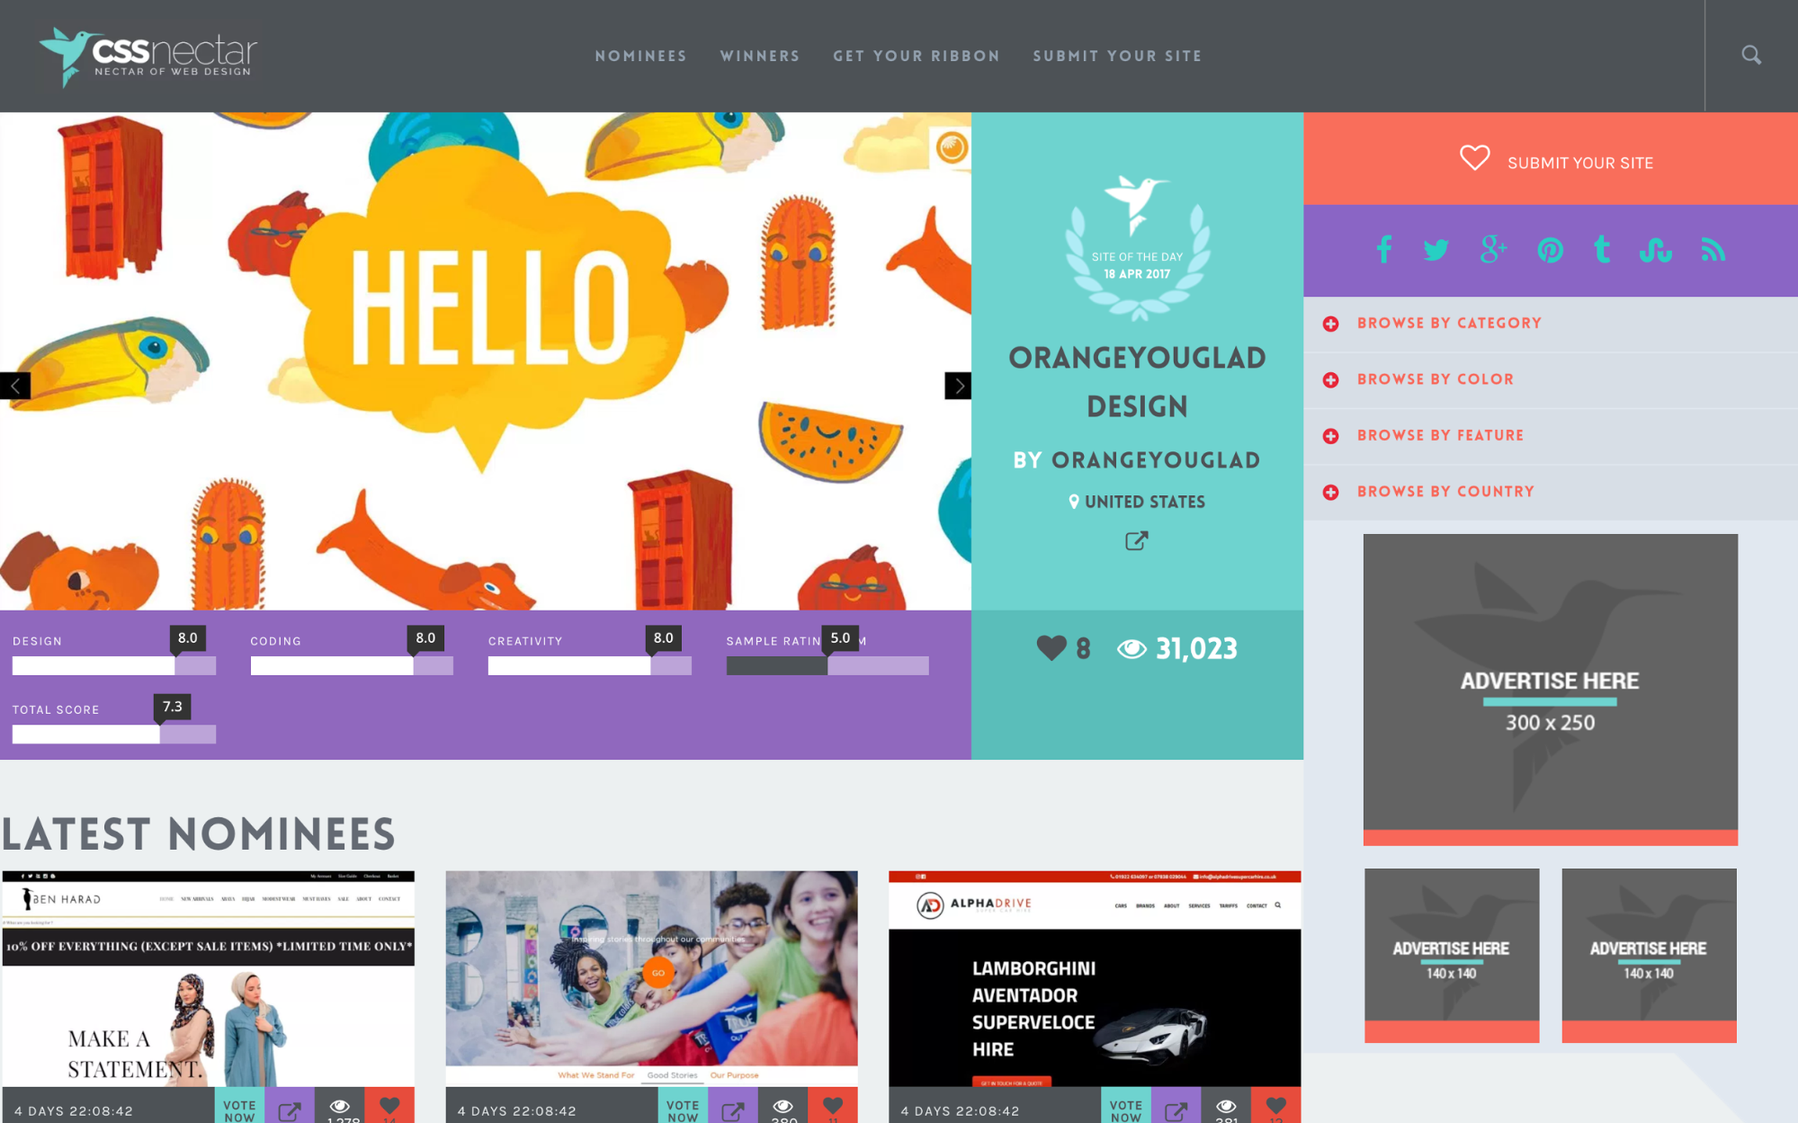Click the Twitter social icon
1798x1123 pixels.
coord(1436,250)
